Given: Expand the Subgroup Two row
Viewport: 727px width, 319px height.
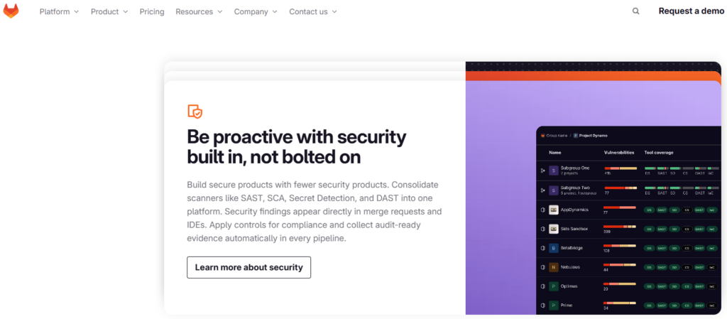Looking at the screenshot, I should [x=542, y=190].
